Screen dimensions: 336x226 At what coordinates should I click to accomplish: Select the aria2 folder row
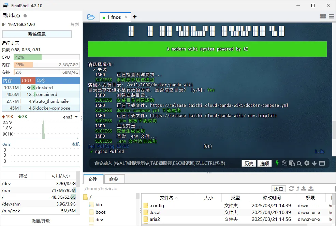pos(237,220)
